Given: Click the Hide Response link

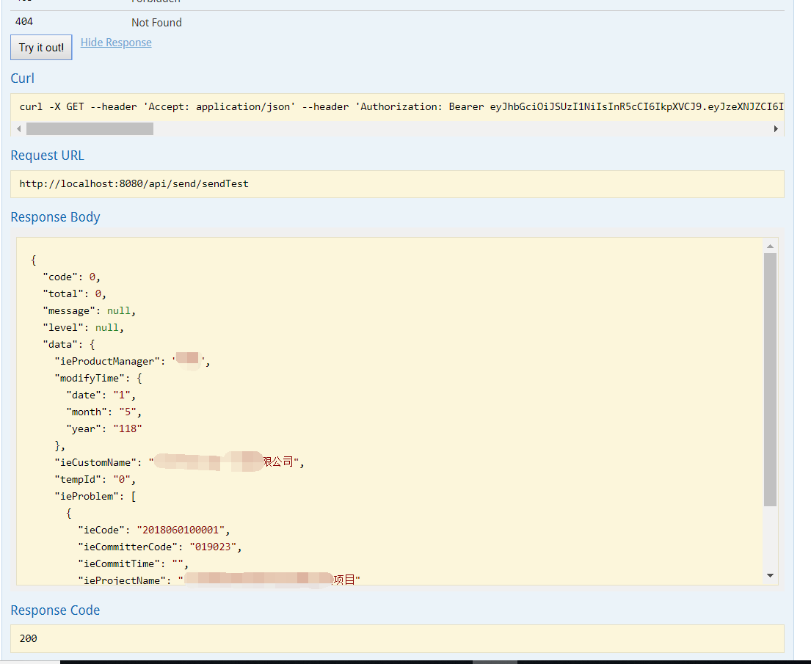Looking at the screenshot, I should 116,43.
